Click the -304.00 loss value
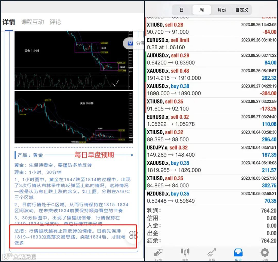Viewport: 278px width, 262px height. click(x=268, y=93)
